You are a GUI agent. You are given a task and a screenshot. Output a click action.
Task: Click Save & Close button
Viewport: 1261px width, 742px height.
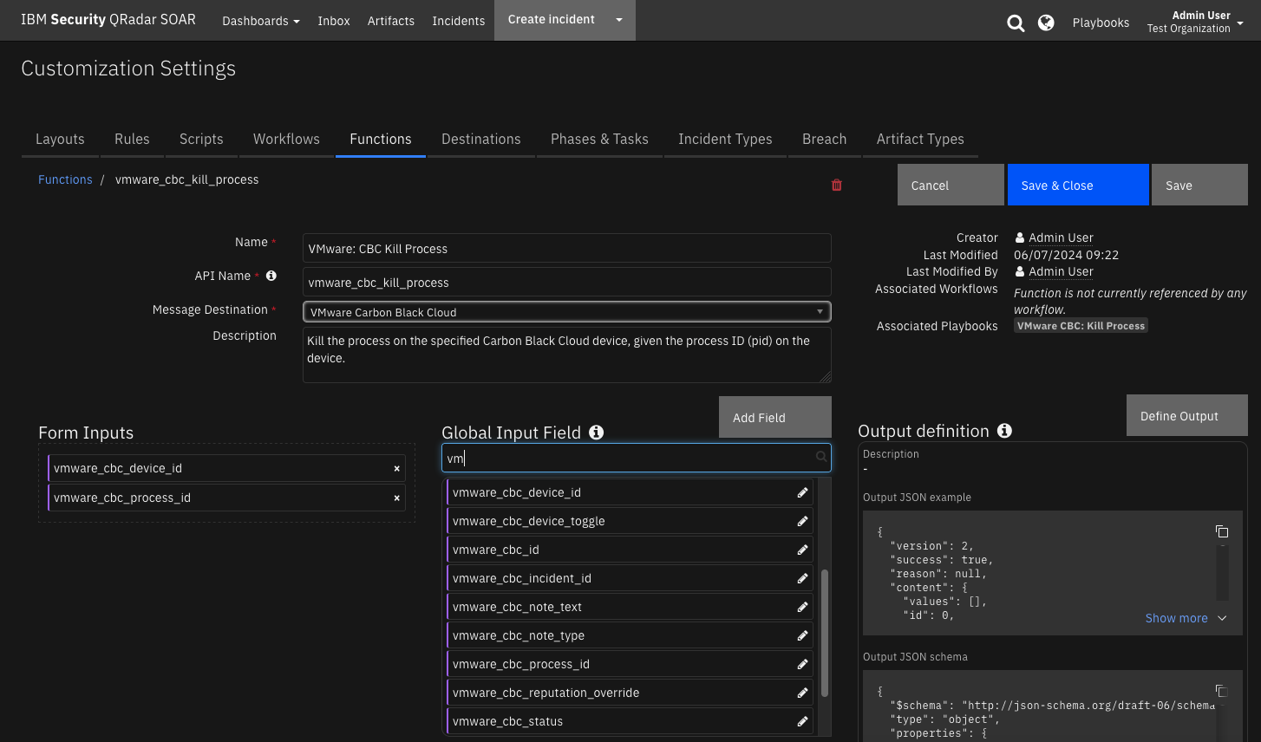(x=1078, y=185)
